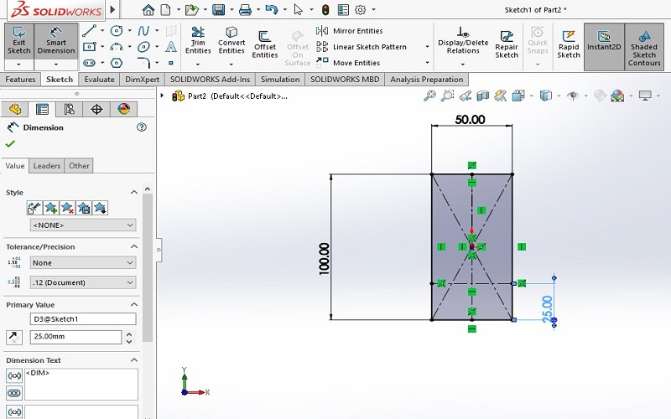Image resolution: width=671 pixels, height=419 pixels.
Task: Toggle Rapid Sketch
Action: (x=569, y=44)
